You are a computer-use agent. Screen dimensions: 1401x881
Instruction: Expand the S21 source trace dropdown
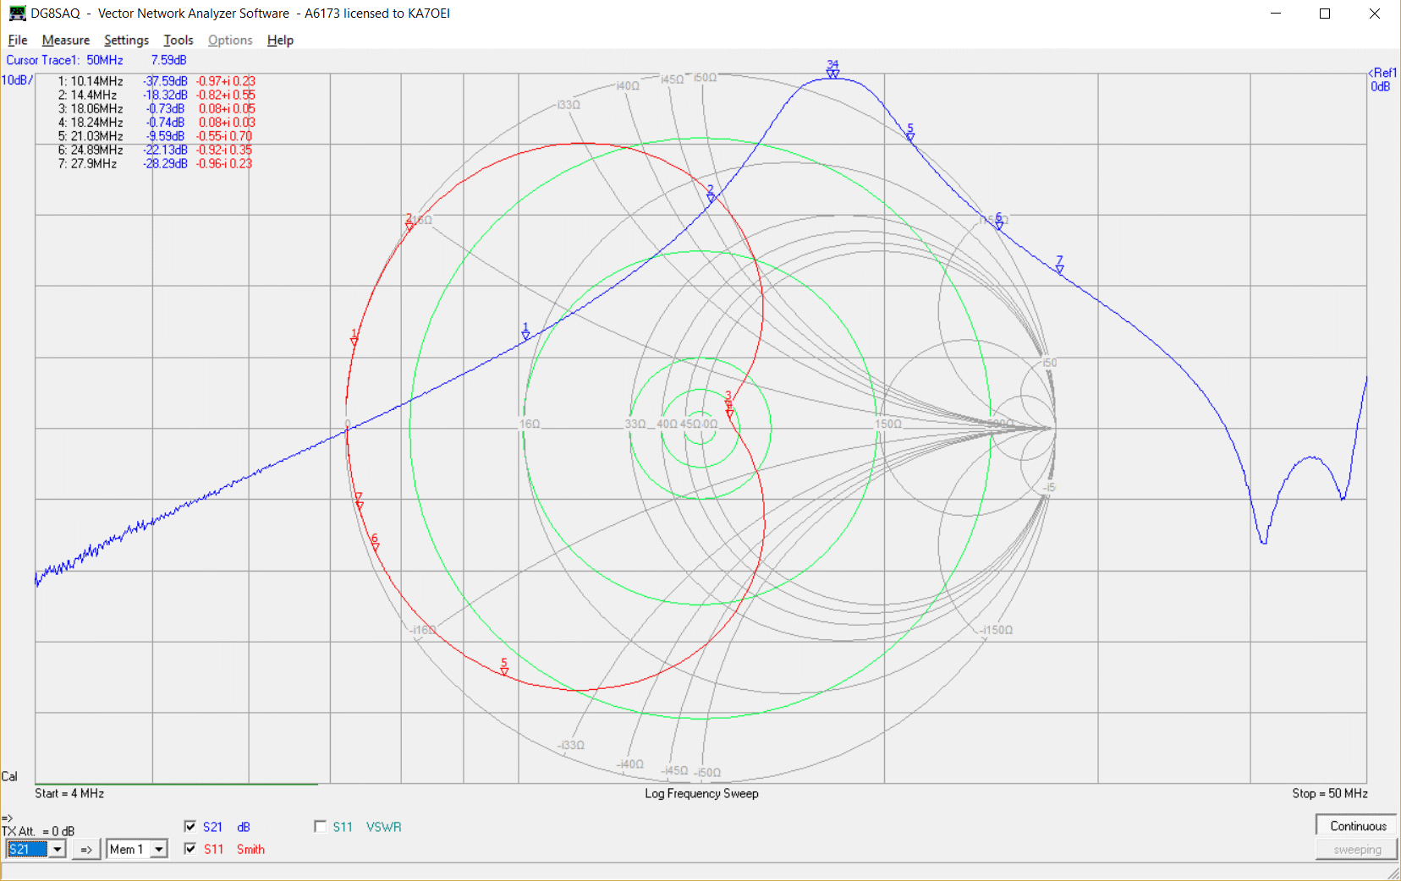(x=58, y=849)
